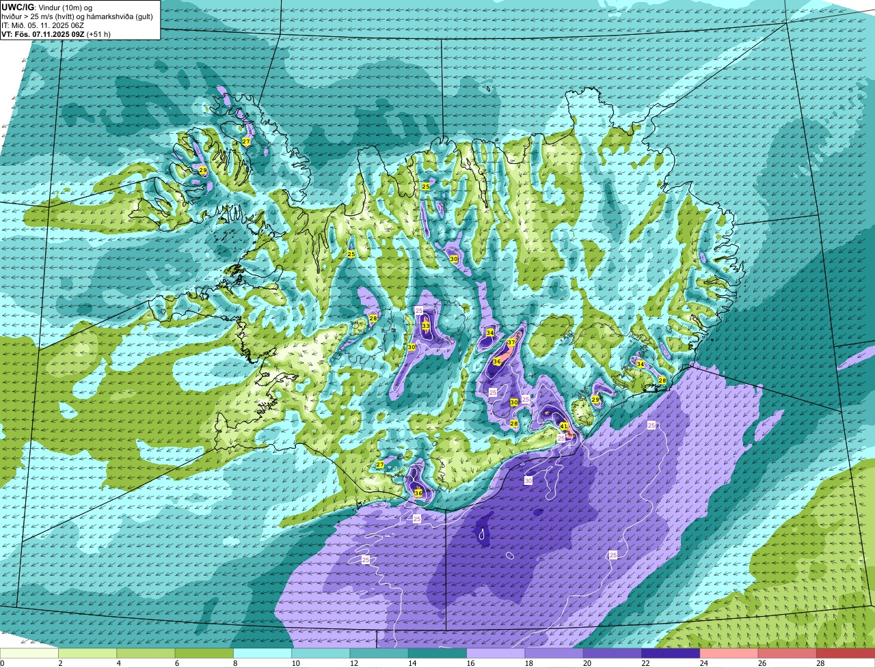
Task: Click the 'hviður > 25 m/s' legend description line
Action: click(x=77, y=16)
